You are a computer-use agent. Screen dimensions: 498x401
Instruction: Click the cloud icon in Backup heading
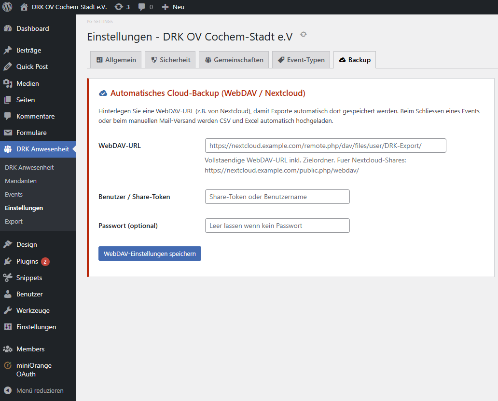(x=103, y=94)
